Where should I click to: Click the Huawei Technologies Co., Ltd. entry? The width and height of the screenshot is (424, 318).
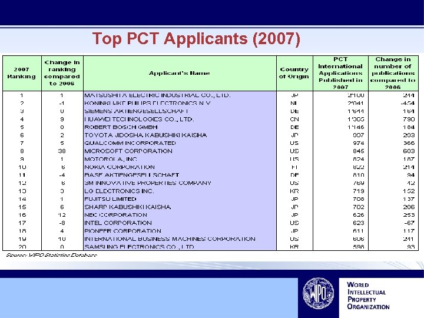click(139, 119)
